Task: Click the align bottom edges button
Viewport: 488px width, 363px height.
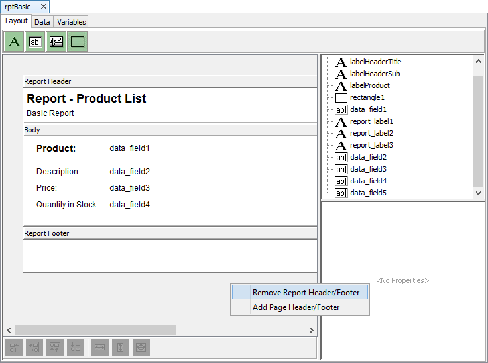Action: click(76, 347)
